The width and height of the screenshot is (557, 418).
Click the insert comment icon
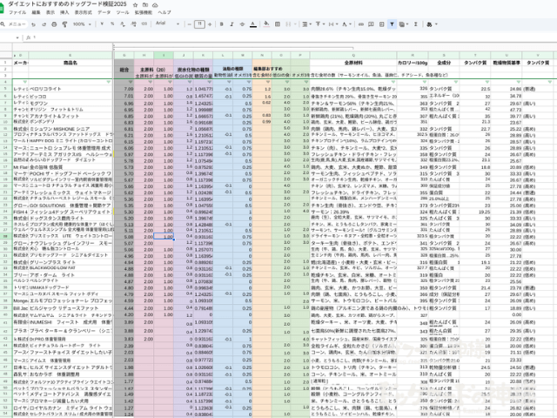(371, 24)
